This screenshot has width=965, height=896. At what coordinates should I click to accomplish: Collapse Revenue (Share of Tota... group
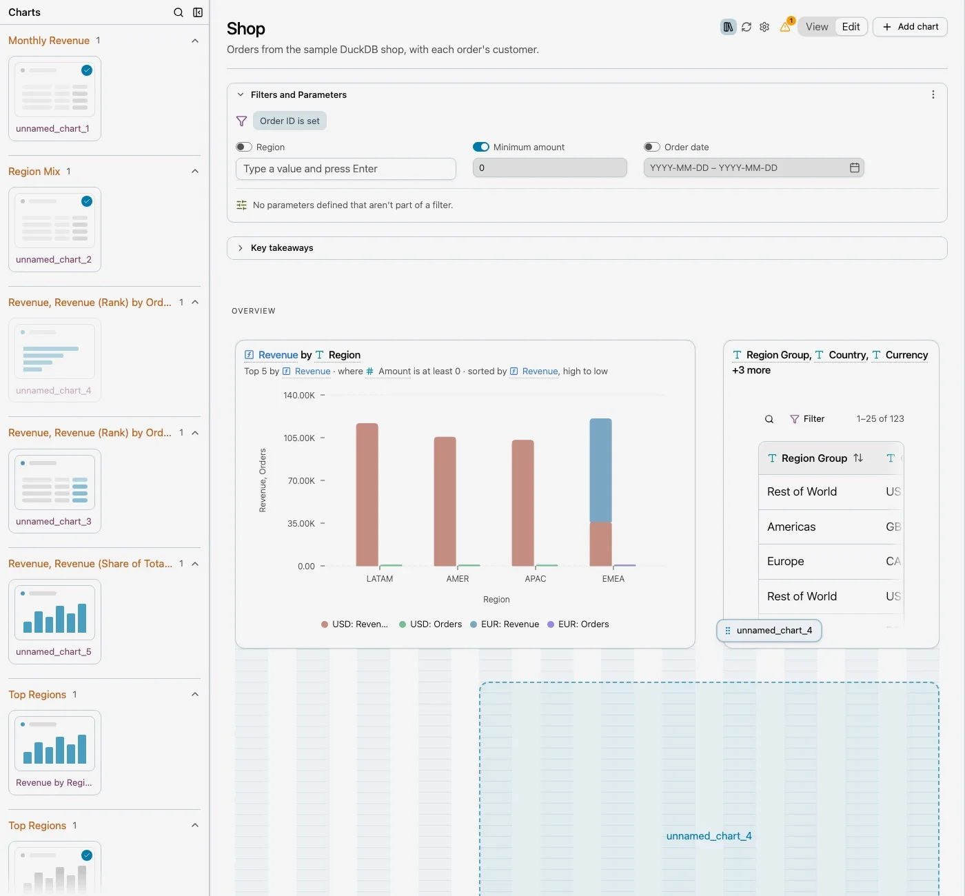(x=195, y=564)
